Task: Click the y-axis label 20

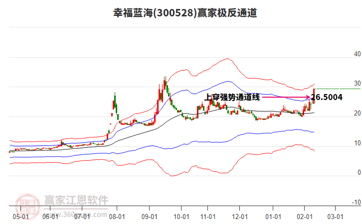Action: pyautogui.click(x=357, y=113)
